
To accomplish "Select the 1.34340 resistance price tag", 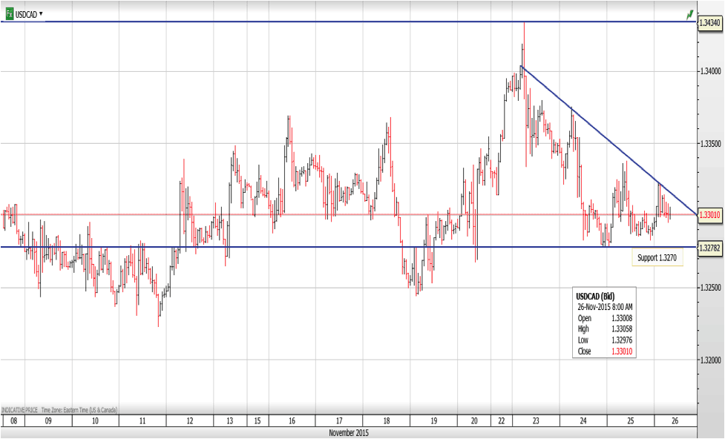I will coord(709,22).
